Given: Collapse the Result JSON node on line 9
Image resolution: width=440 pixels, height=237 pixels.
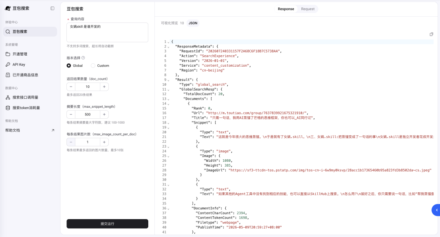Looking at the screenshot, I should pyautogui.click(x=168, y=80).
